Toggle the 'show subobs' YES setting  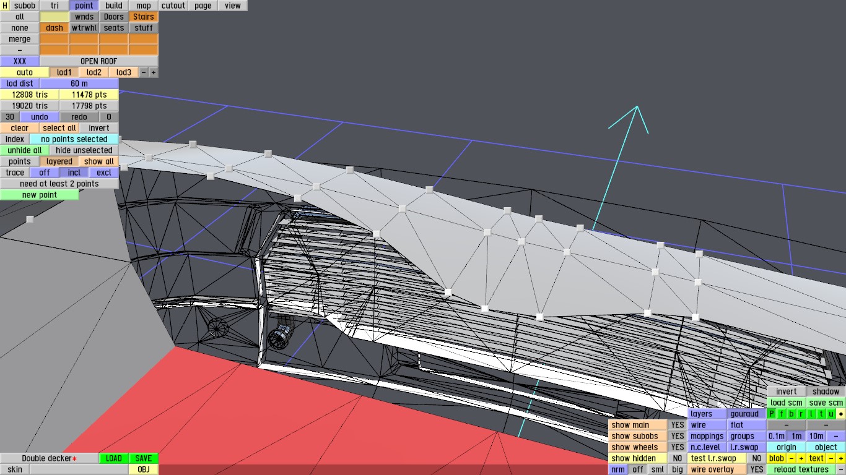(x=678, y=436)
